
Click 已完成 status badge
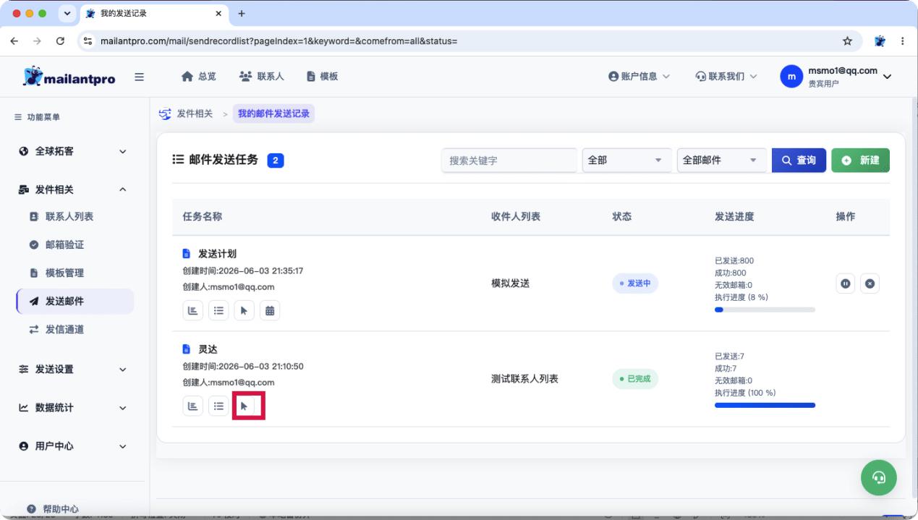click(x=635, y=379)
